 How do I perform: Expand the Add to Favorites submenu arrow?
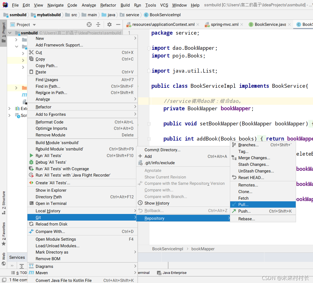pos(135,114)
